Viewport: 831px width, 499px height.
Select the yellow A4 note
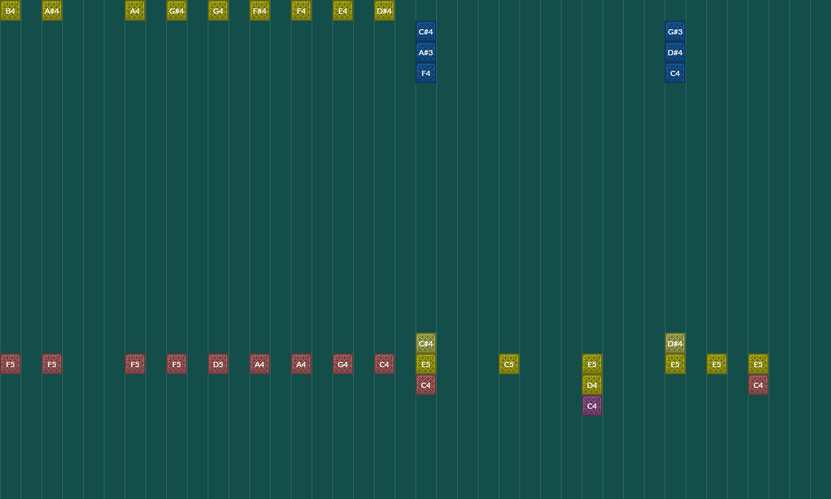135,10
